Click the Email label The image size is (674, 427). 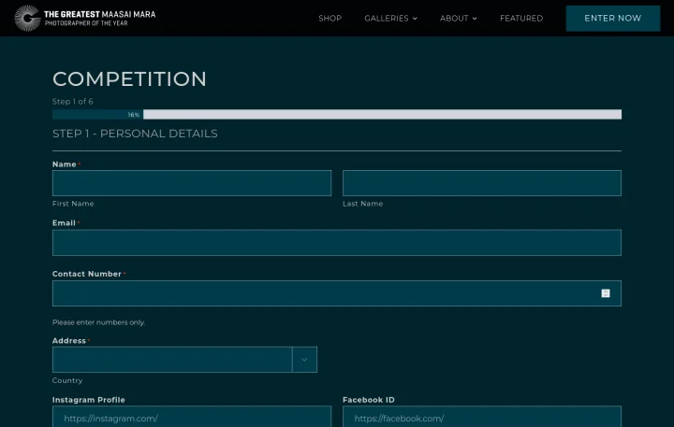64,222
